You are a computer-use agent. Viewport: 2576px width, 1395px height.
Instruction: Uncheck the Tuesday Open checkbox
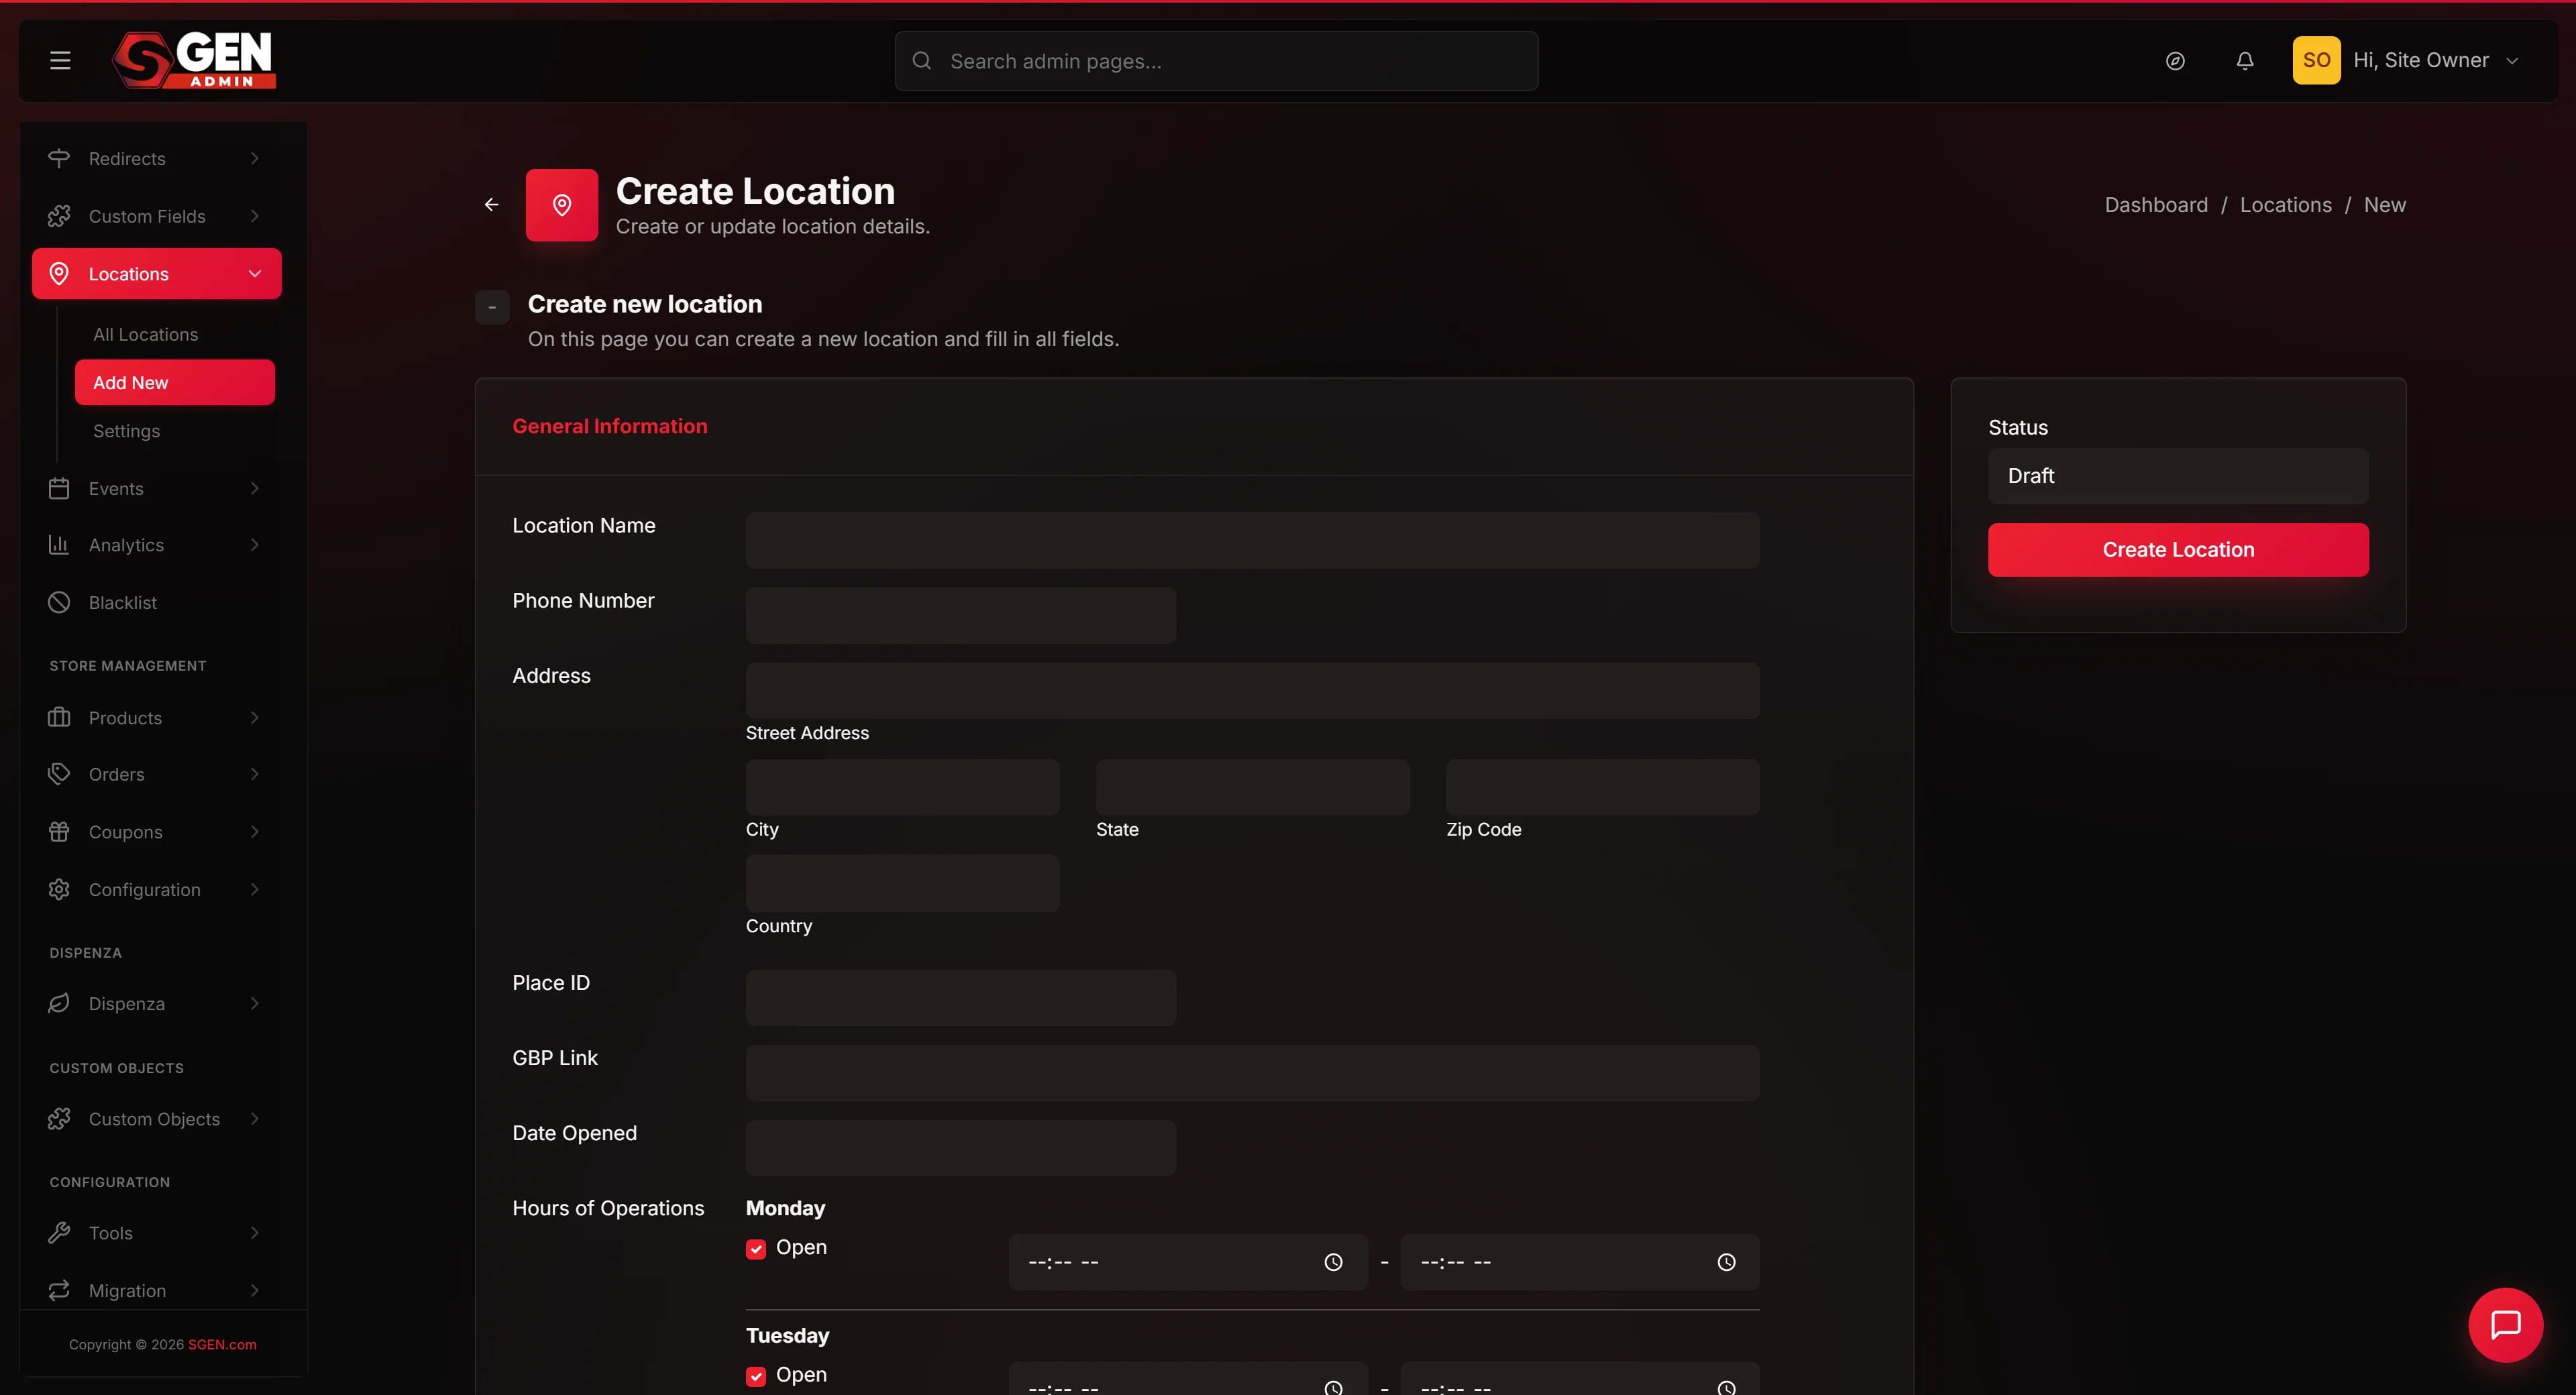coord(756,1376)
